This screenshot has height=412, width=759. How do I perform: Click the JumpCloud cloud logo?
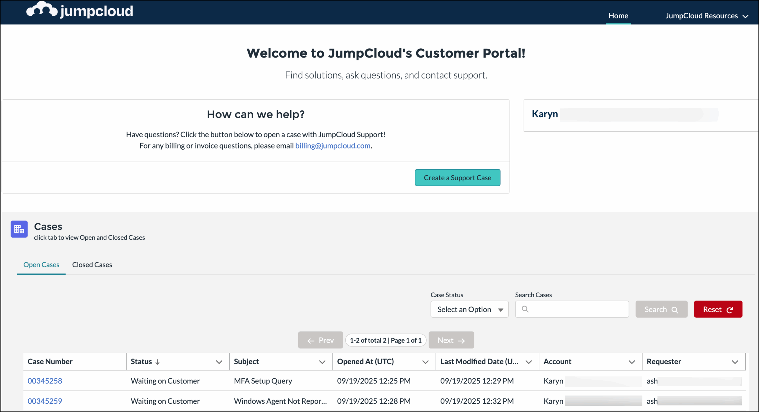click(x=42, y=10)
